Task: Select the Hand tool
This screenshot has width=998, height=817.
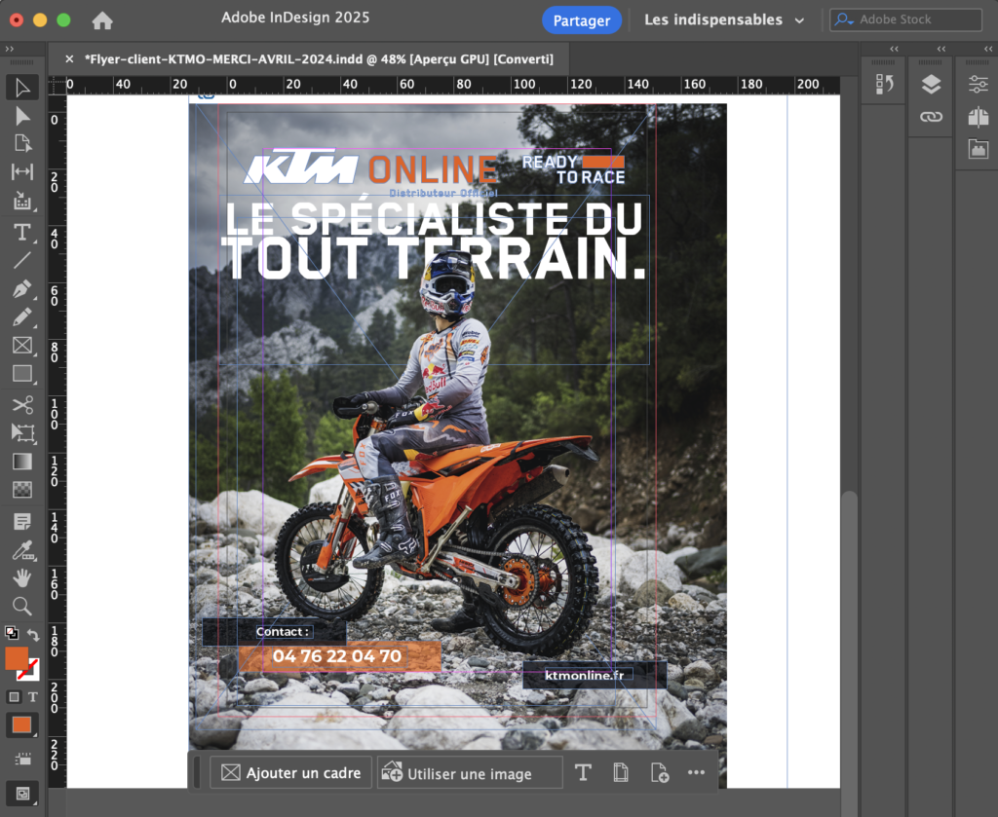Action: [22, 578]
